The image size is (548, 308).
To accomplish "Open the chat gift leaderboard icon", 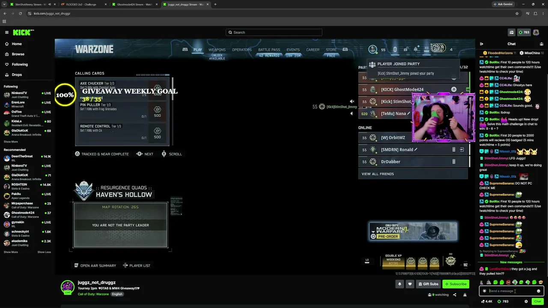I will (541, 44).
